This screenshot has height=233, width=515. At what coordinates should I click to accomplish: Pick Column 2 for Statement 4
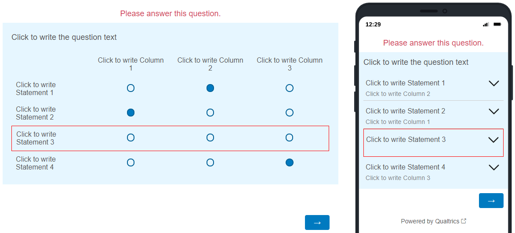[210, 162]
